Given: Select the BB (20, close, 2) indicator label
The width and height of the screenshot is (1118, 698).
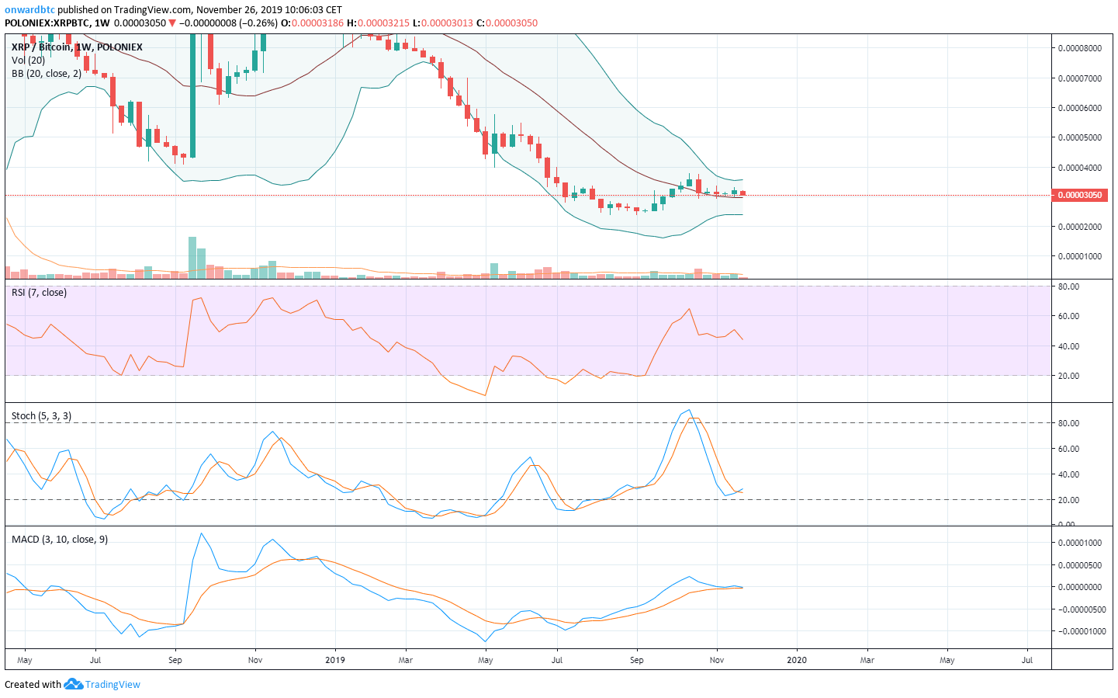Looking at the screenshot, I should click(47, 73).
